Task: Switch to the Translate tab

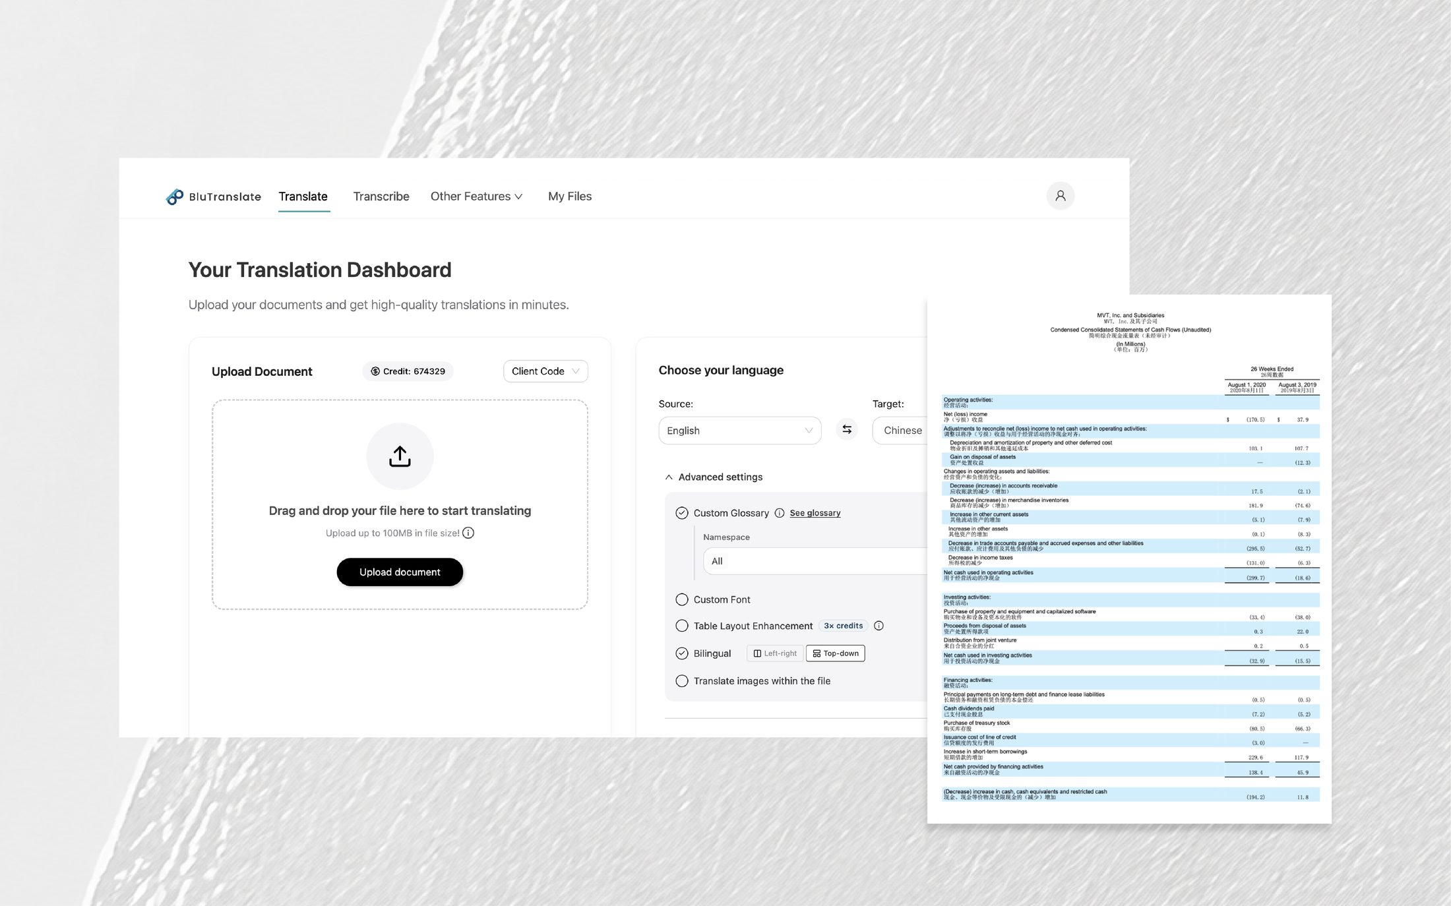Action: 303,196
